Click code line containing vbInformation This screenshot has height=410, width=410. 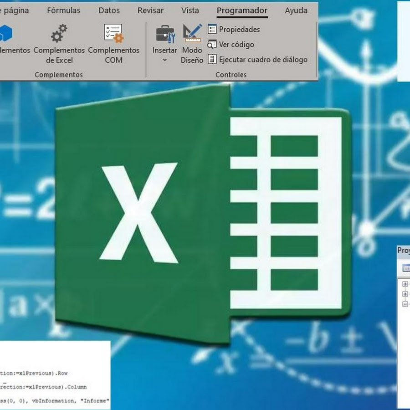point(55,401)
